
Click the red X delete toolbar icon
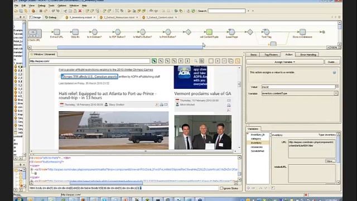[80, 11]
